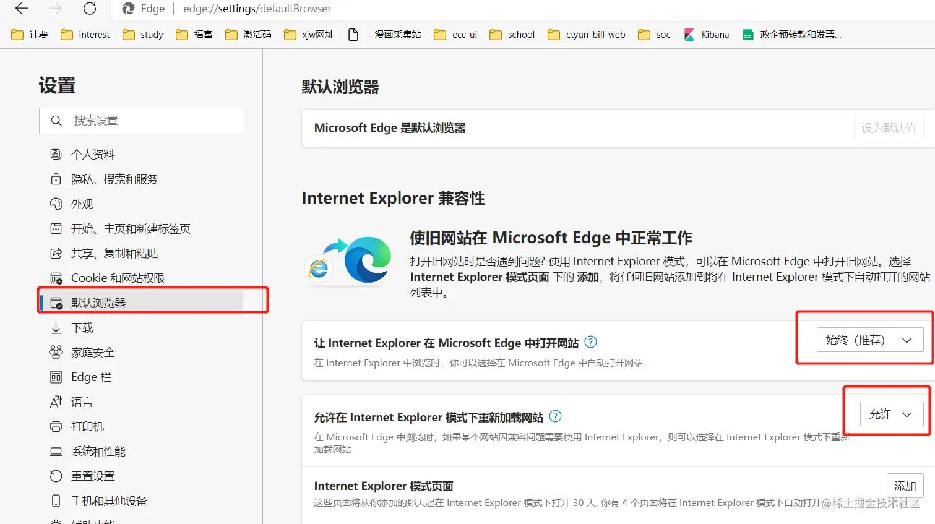Open Cookie 和网站权限 settings icon
Viewport: 935px width, 524px height.
(57, 278)
